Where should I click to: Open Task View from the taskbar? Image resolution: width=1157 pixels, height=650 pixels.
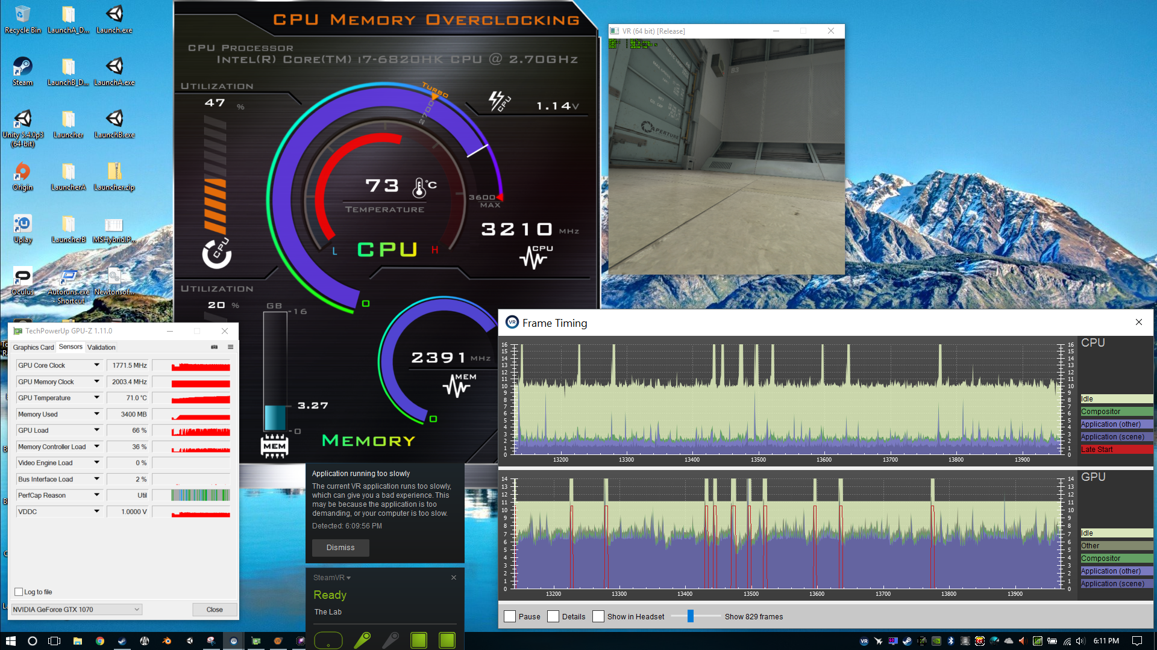pos(54,641)
